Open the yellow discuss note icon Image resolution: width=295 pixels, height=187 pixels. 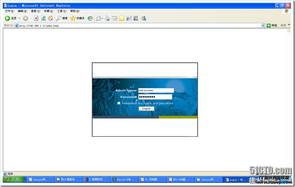[x=122, y=18]
